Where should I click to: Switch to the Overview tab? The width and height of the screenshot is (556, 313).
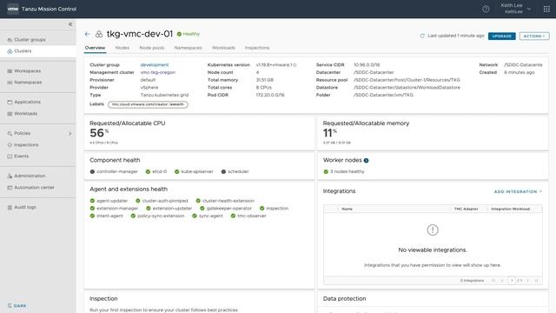(x=95, y=48)
